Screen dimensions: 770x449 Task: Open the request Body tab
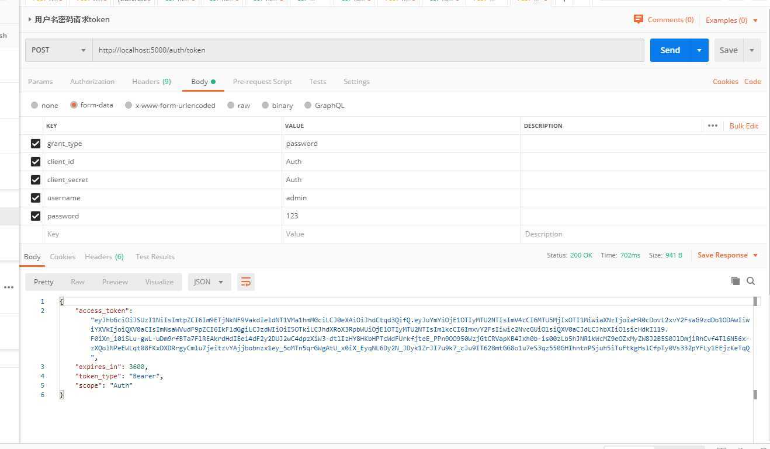click(203, 82)
